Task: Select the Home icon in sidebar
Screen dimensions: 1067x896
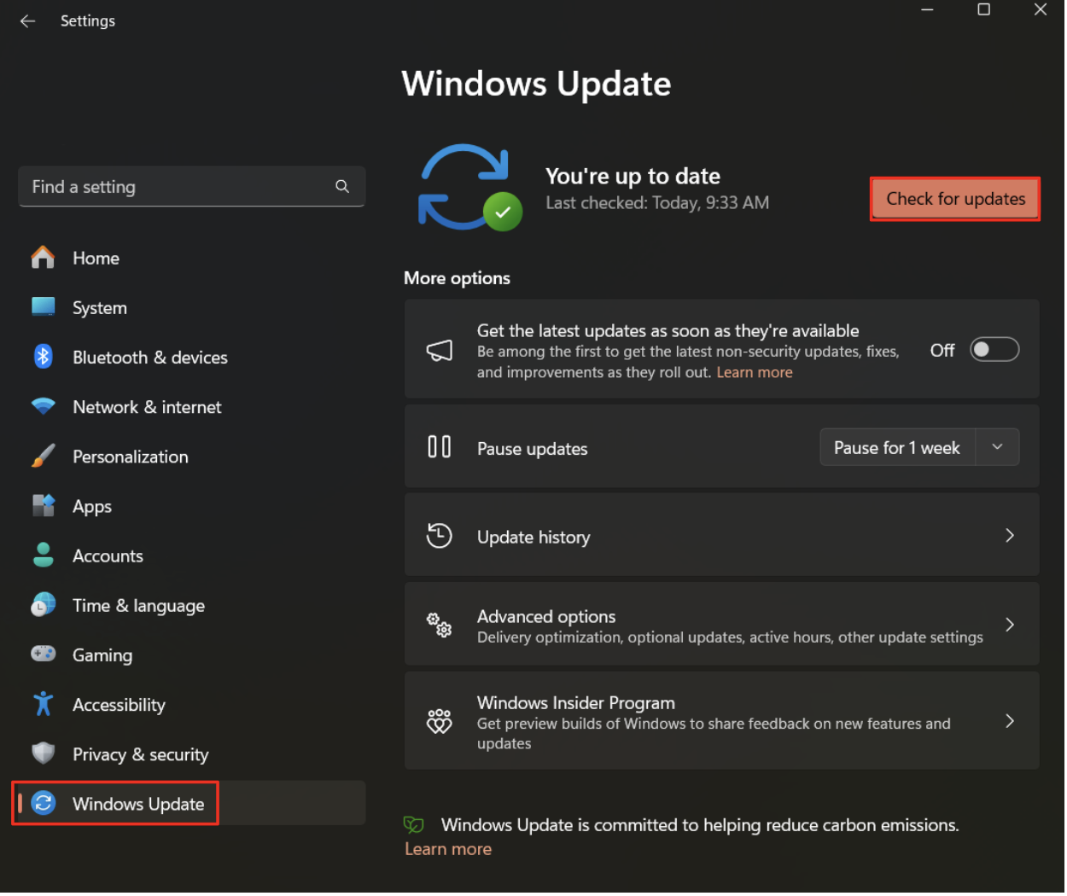Action: tap(43, 257)
